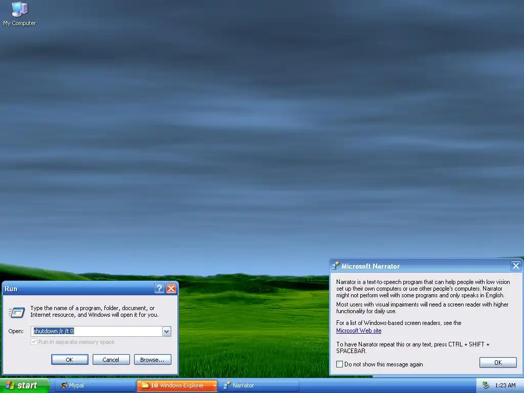Click the Microsoft Narrator title text
Screen dimensions: 524x393
point(370,266)
